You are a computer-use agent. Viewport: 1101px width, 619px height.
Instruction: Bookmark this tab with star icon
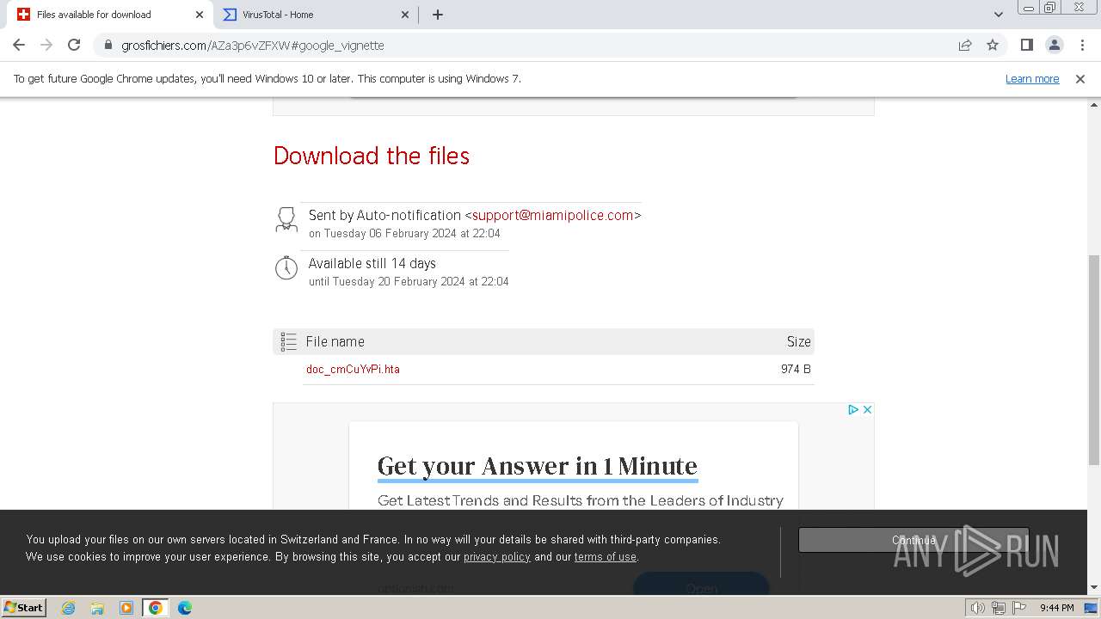tap(993, 46)
